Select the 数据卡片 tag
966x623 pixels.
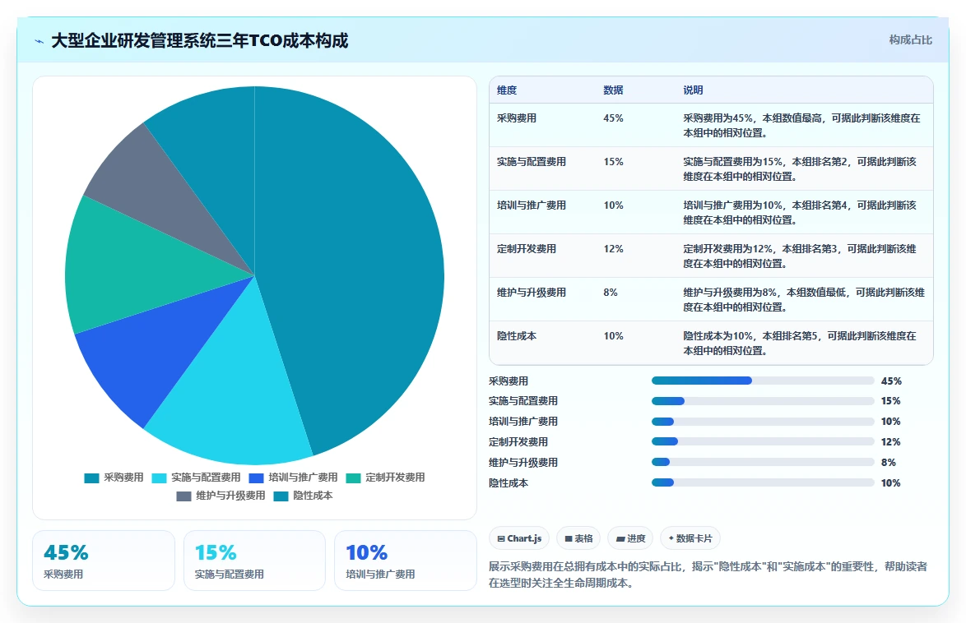tap(690, 538)
